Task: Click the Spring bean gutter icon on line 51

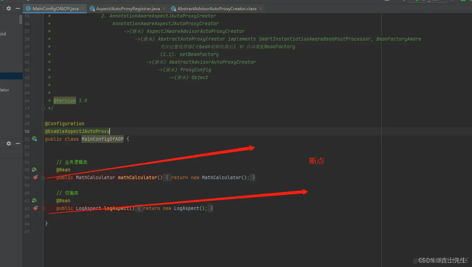Action: point(34,139)
